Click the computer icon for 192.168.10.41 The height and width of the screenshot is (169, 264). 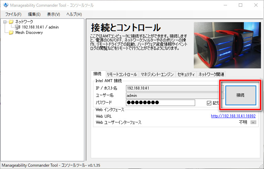pos(17,27)
